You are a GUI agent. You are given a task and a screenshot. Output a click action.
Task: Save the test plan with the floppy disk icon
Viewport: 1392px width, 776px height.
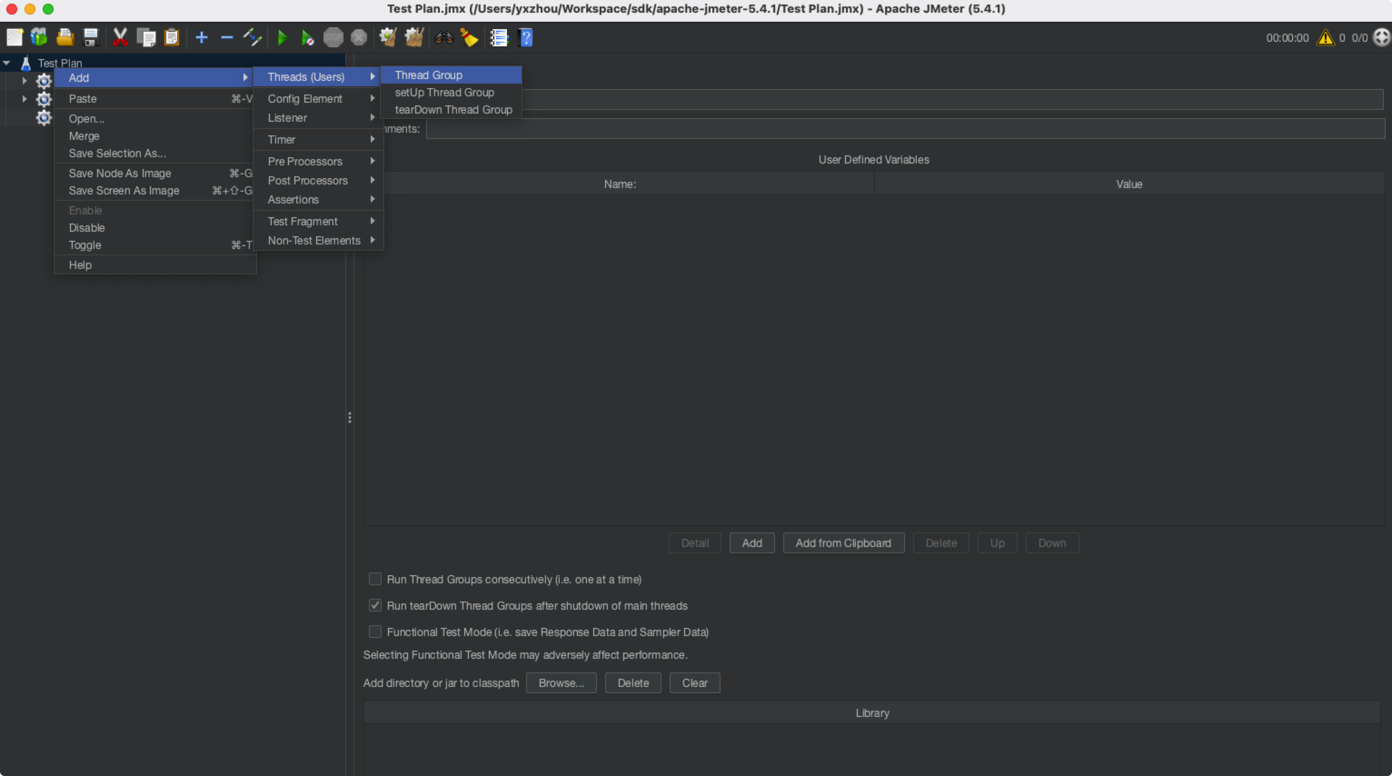(x=91, y=37)
